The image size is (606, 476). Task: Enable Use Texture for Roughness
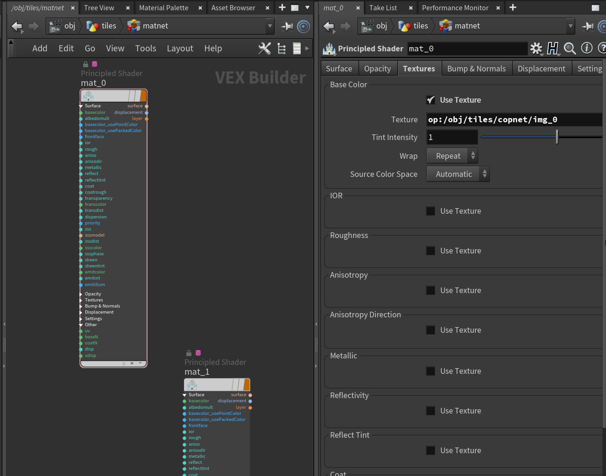pos(430,251)
